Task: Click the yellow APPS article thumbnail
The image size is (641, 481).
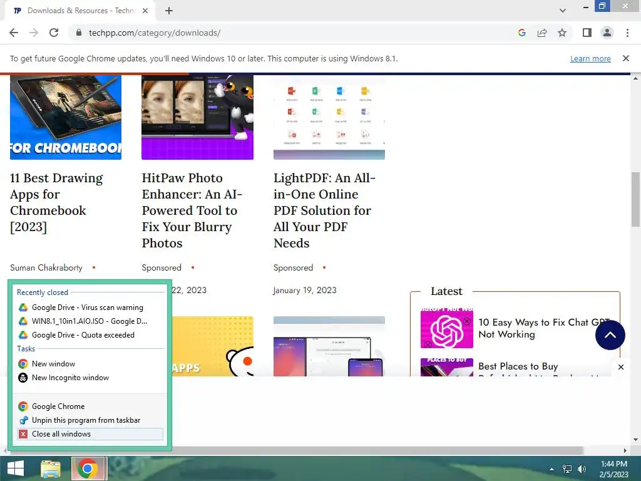Action: pyautogui.click(x=213, y=346)
